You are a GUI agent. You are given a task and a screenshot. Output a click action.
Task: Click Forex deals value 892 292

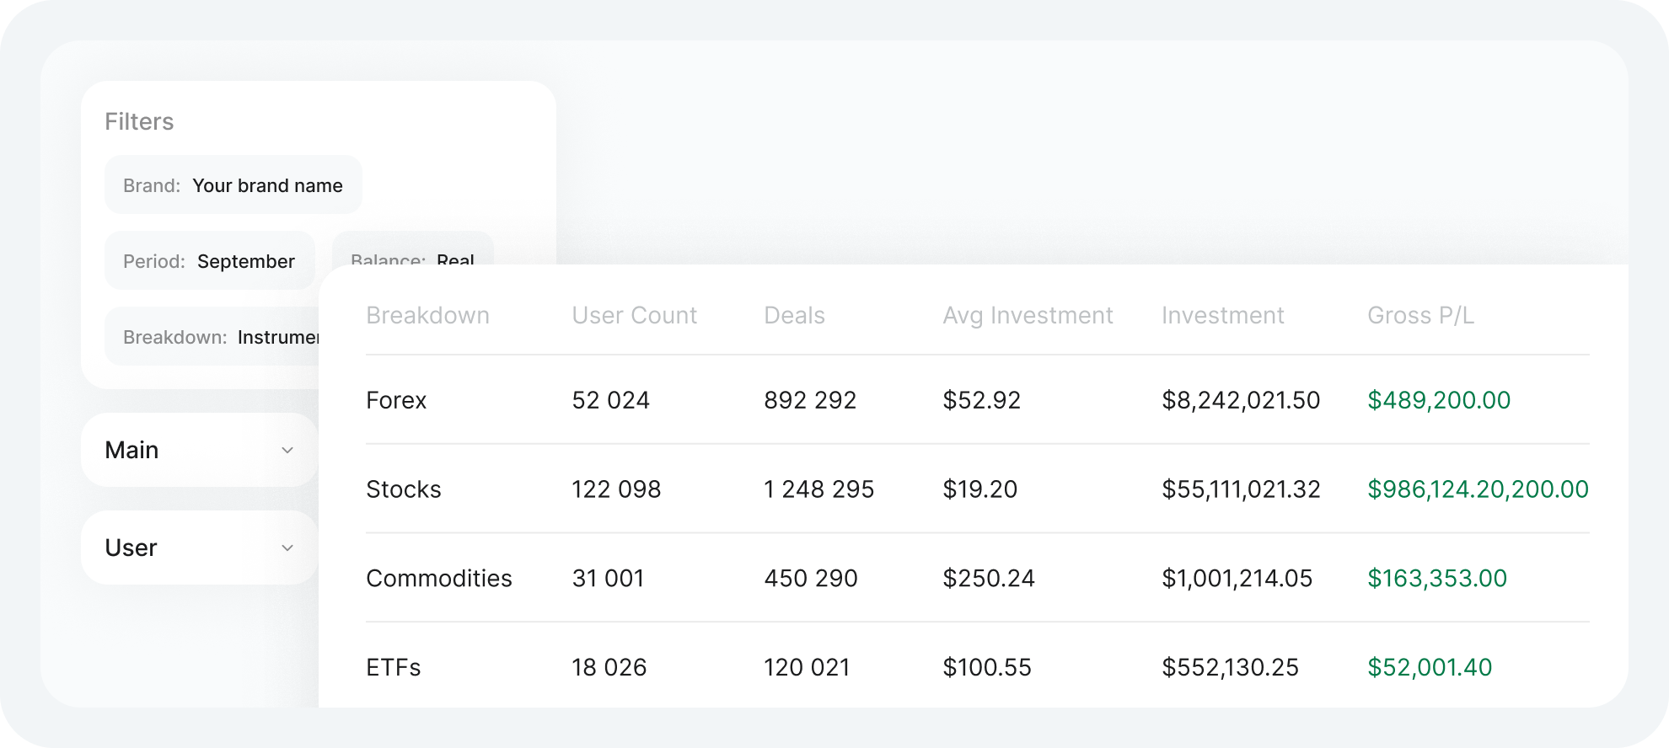pos(810,400)
